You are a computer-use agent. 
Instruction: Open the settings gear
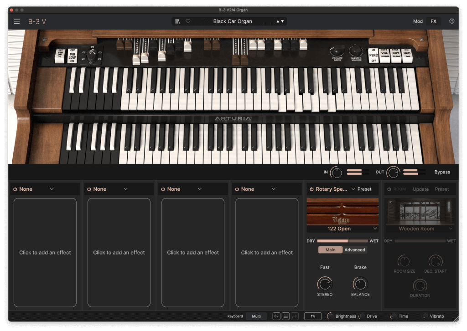[x=451, y=21]
